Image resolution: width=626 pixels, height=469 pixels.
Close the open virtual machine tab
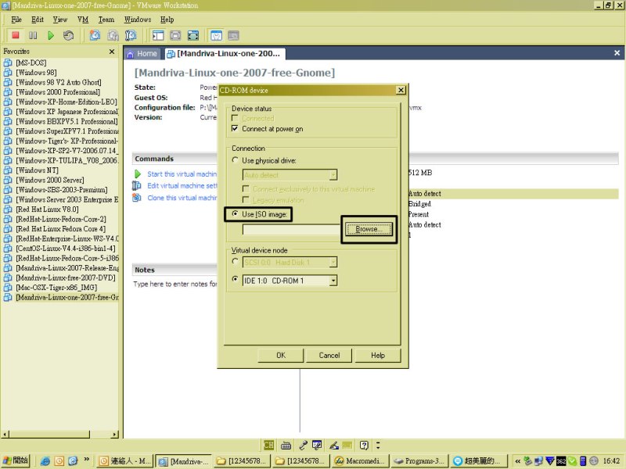point(617,53)
